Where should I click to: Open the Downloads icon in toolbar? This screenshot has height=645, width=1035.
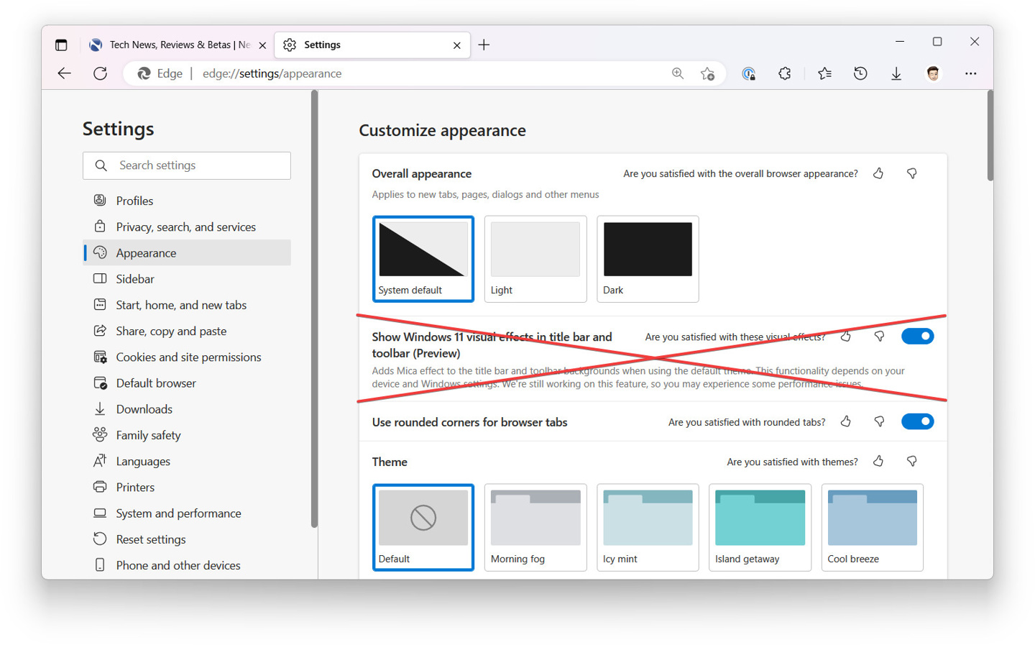click(896, 73)
